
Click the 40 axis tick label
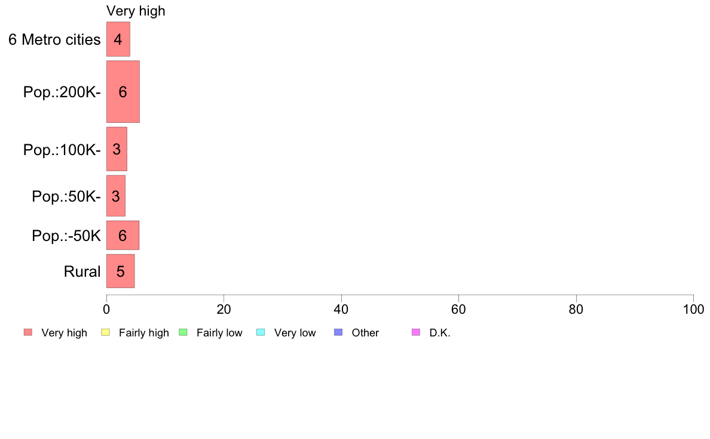click(341, 309)
